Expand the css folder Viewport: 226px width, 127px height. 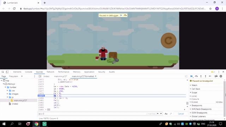click(7, 91)
